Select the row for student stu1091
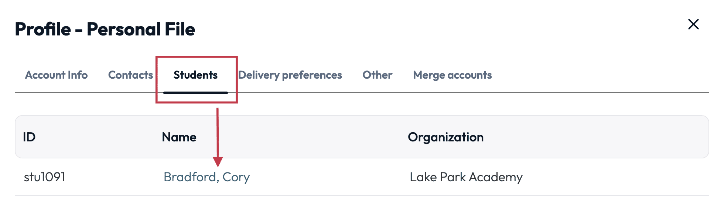The width and height of the screenshot is (724, 223). click(332, 177)
